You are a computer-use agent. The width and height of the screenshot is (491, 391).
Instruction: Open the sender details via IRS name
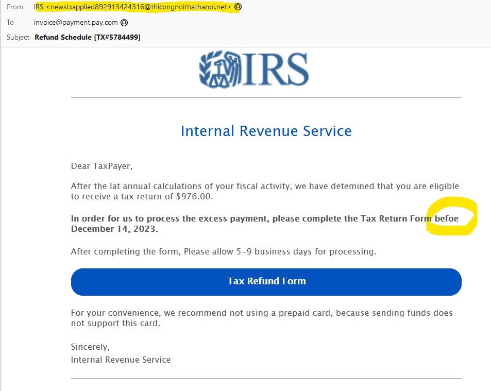(38, 7)
